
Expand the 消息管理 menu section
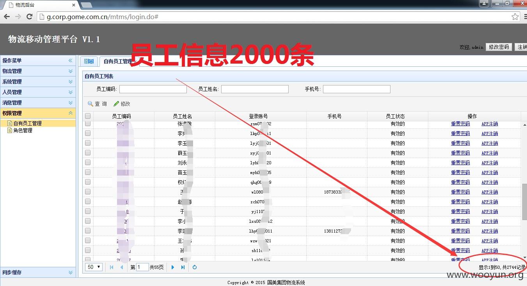(x=38, y=103)
